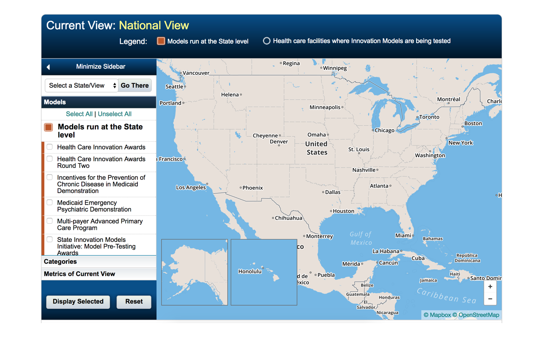Screen dimensions: 534x337
Task: Click the Unselect All link
Action: pos(115,114)
